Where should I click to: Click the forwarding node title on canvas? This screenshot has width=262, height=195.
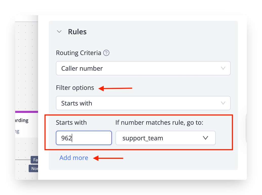tap(22, 120)
